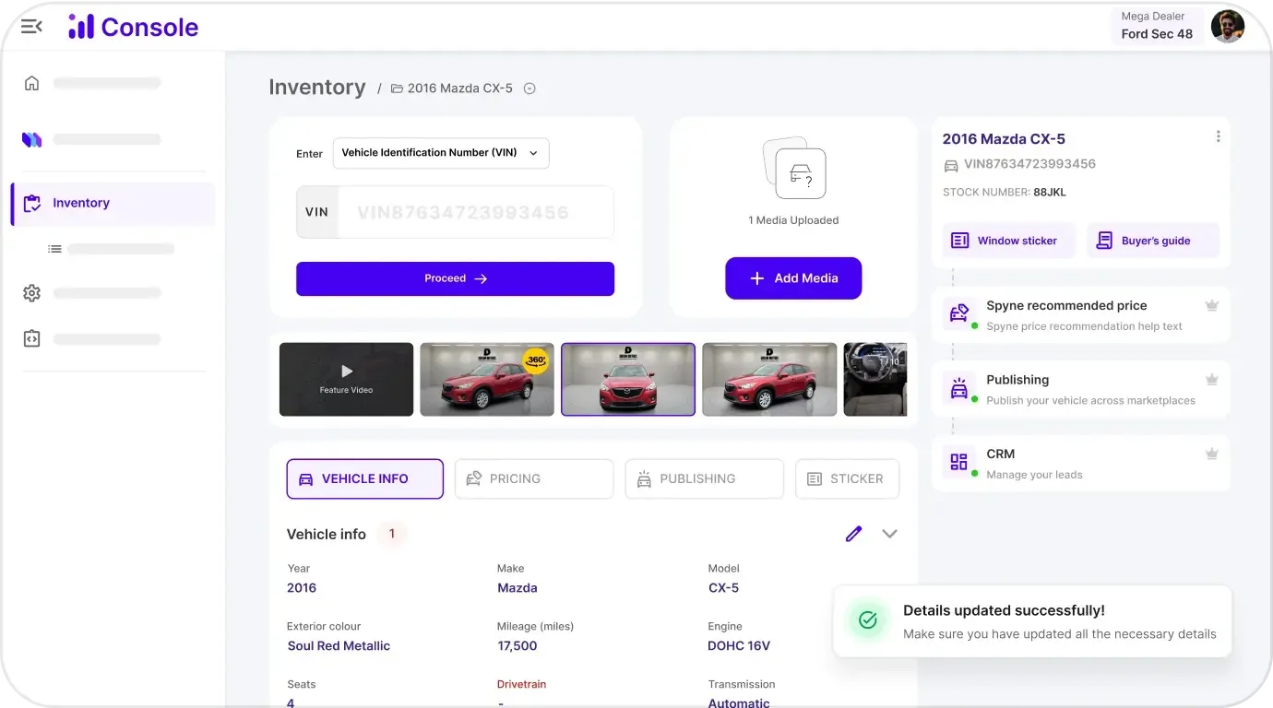Collapse the Vehicle info section chevron
Image resolution: width=1273 pixels, height=708 pixels.
point(889,534)
